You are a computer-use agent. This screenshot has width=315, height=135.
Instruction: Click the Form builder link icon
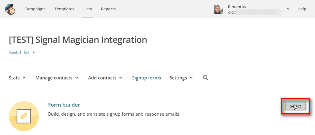(x=24, y=116)
